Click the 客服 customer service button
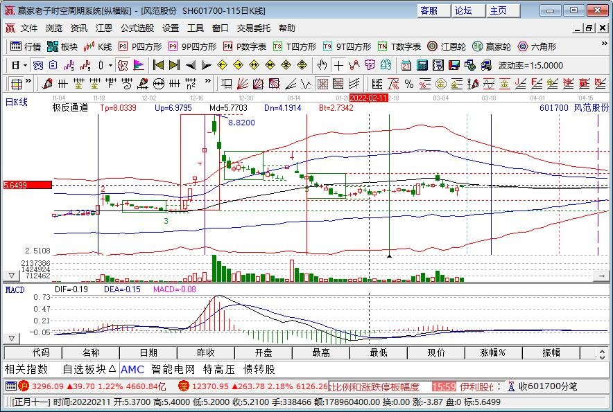 pos(433,10)
